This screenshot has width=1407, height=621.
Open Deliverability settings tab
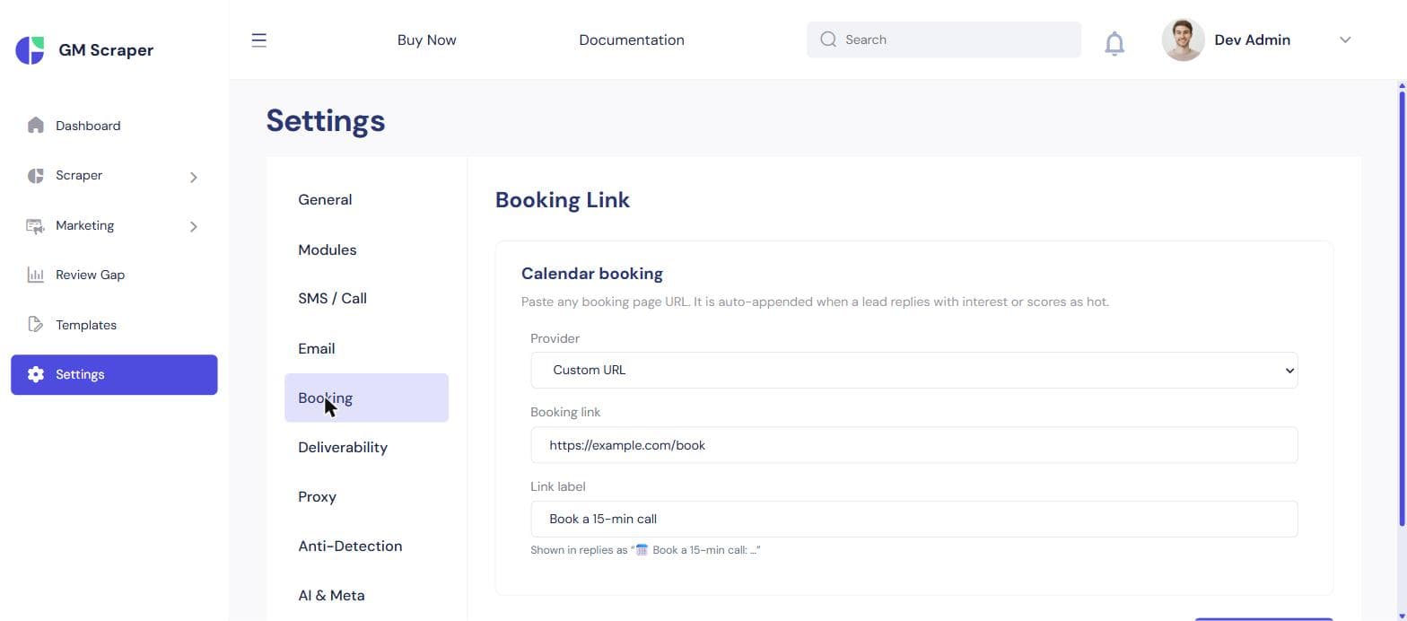pos(366,447)
